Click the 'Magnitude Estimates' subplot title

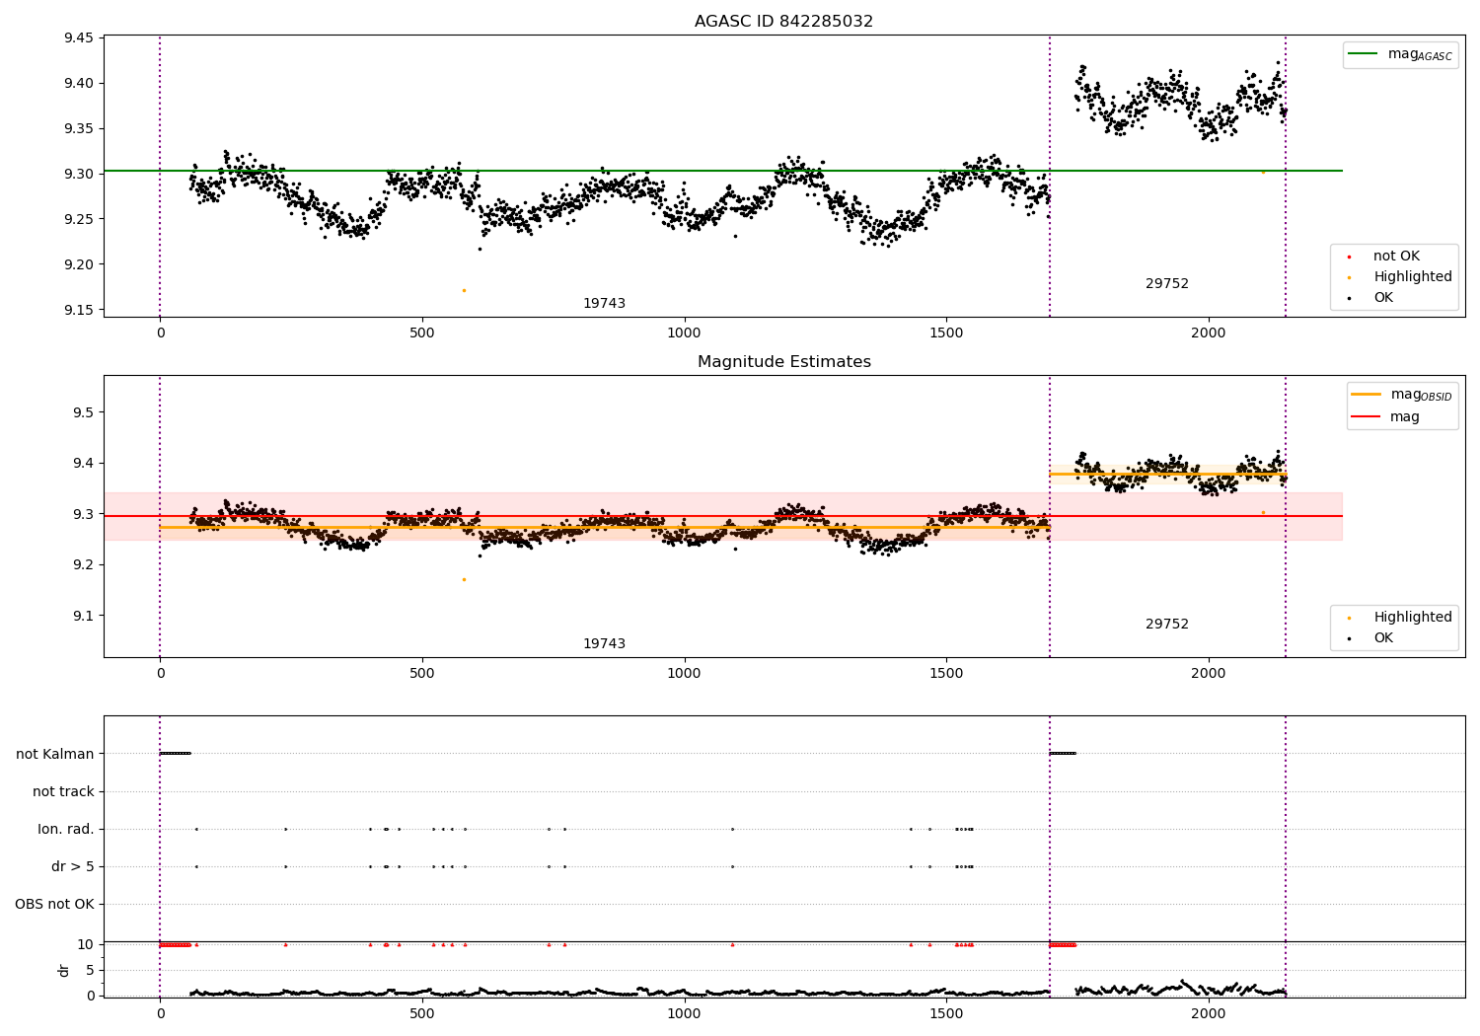point(783,362)
